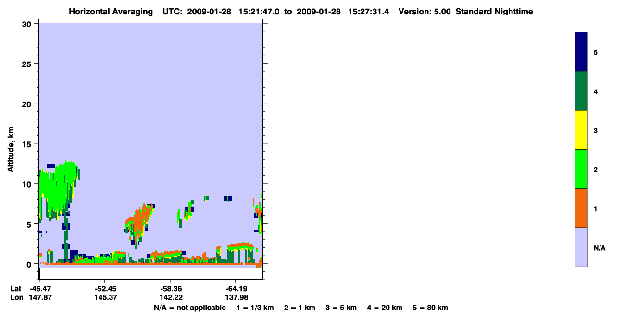
Task: Click the altitude tick label 0
Action: pyautogui.click(x=30, y=264)
